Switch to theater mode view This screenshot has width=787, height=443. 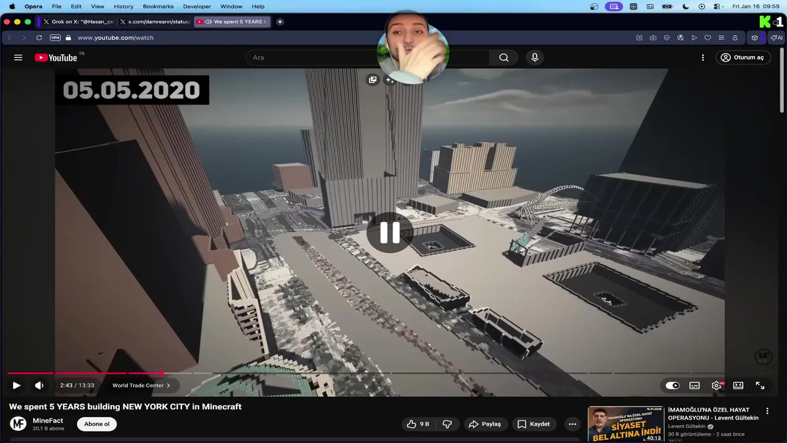(738, 385)
